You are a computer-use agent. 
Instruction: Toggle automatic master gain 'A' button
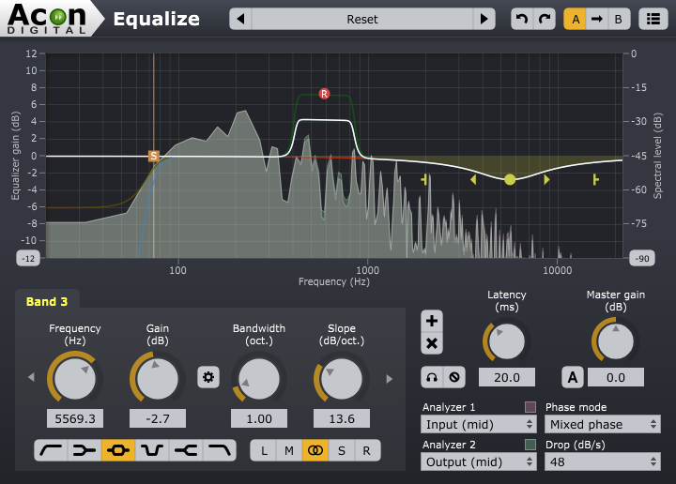pos(573,377)
